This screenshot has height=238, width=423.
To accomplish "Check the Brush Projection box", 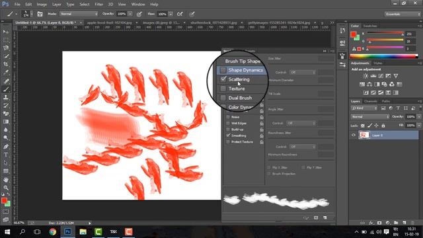I will point(269,174).
